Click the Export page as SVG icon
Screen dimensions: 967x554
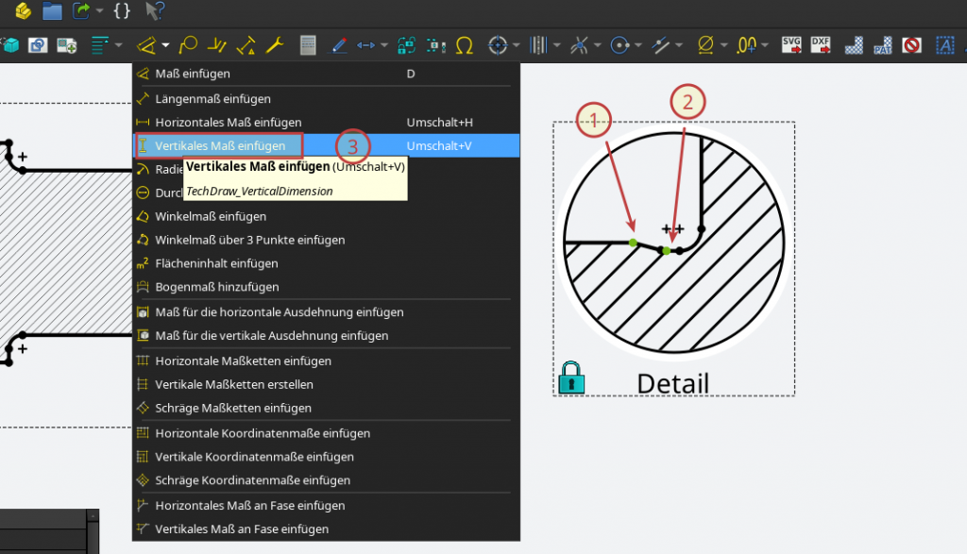[790, 44]
